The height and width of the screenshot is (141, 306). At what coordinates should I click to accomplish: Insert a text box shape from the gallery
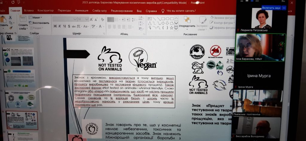[150, 19]
